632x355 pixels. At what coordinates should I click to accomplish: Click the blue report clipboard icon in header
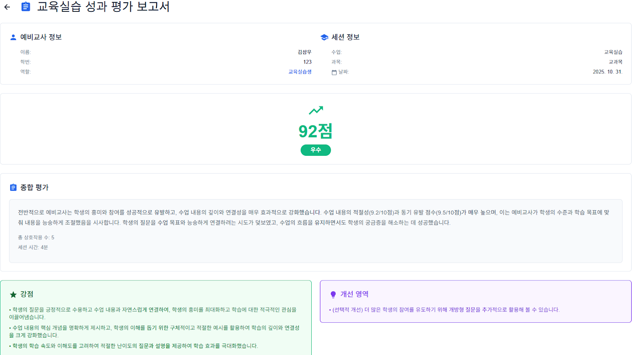pos(26,7)
